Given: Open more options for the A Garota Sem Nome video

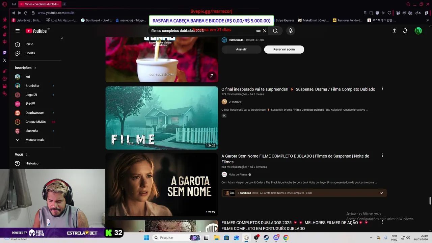Looking at the screenshot, I should 382,156.
